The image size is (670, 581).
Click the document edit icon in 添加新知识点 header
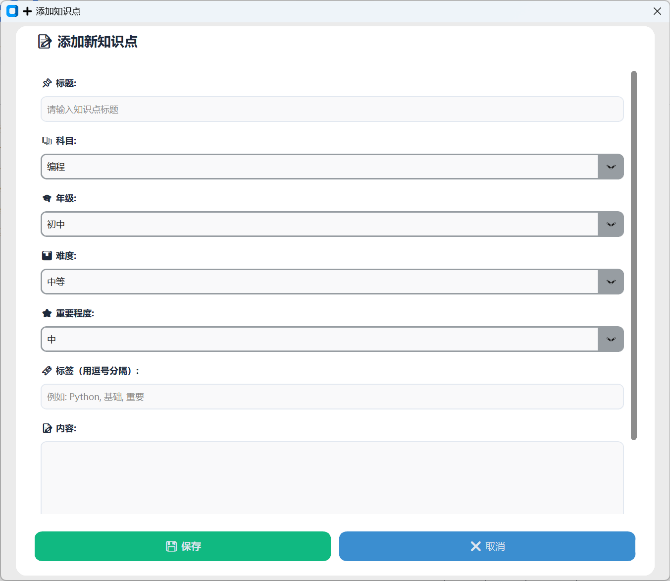pyautogui.click(x=45, y=41)
